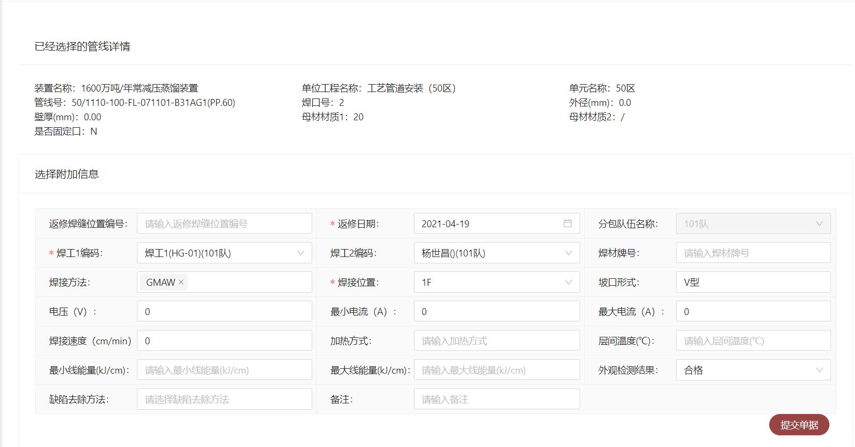Click the 是否固定口: N text
The width and height of the screenshot is (855, 447).
point(66,131)
